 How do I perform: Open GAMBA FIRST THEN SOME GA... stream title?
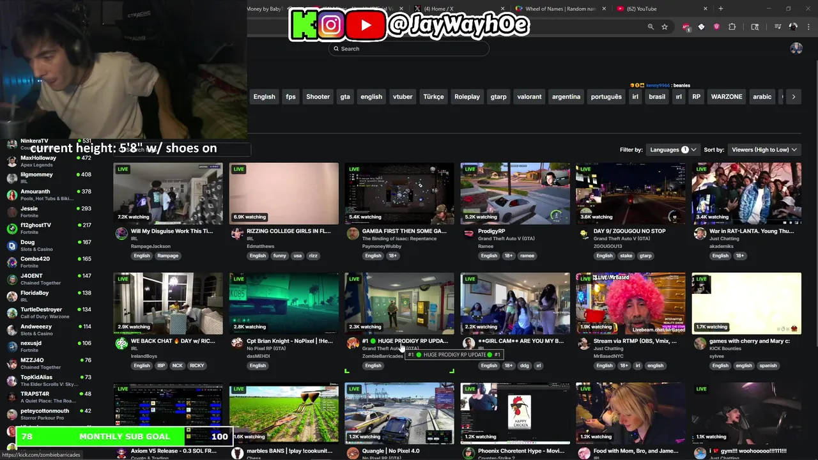[x=405, y=231]
